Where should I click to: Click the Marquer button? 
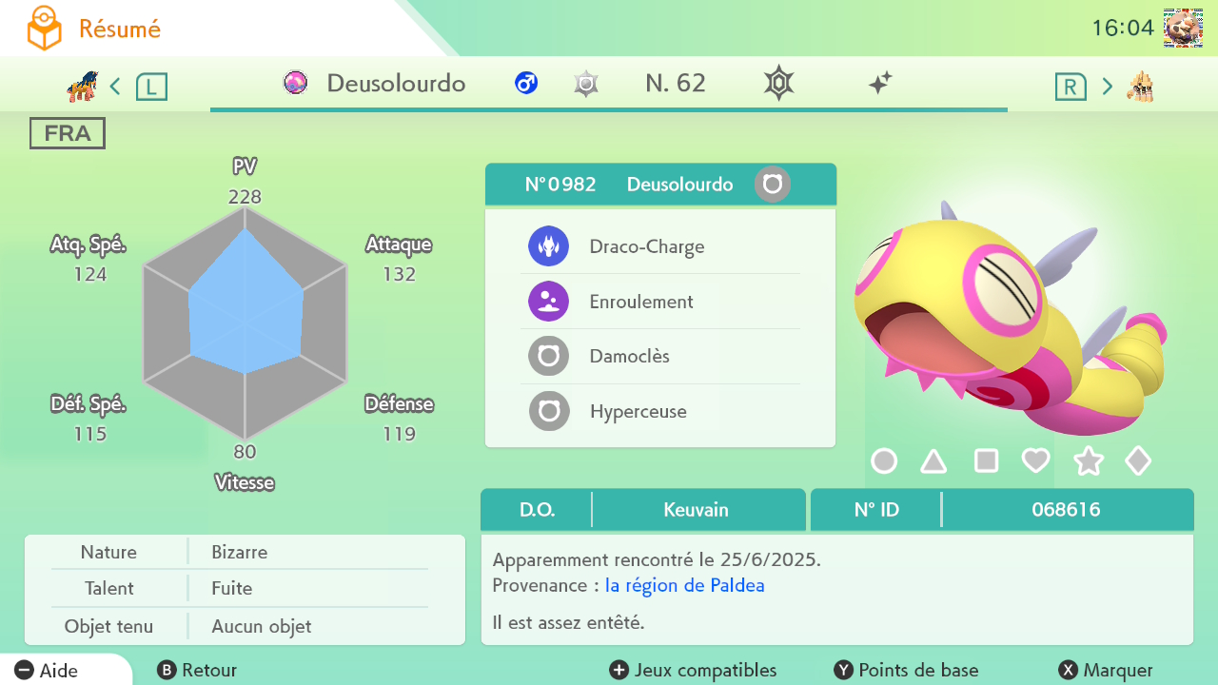pyautogui.click(x=1106, y=671)
